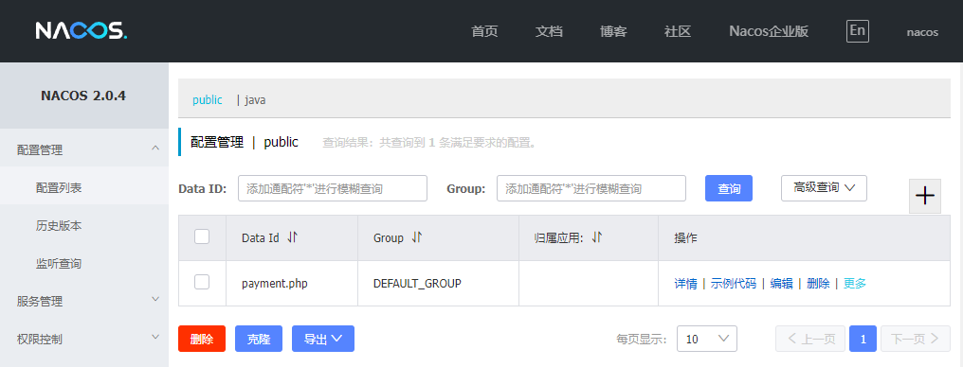Image resolution: width=963 pixels, height=367 pixels.
Task: Open the 导出 export dropdown button
Action: click(323, 339)
